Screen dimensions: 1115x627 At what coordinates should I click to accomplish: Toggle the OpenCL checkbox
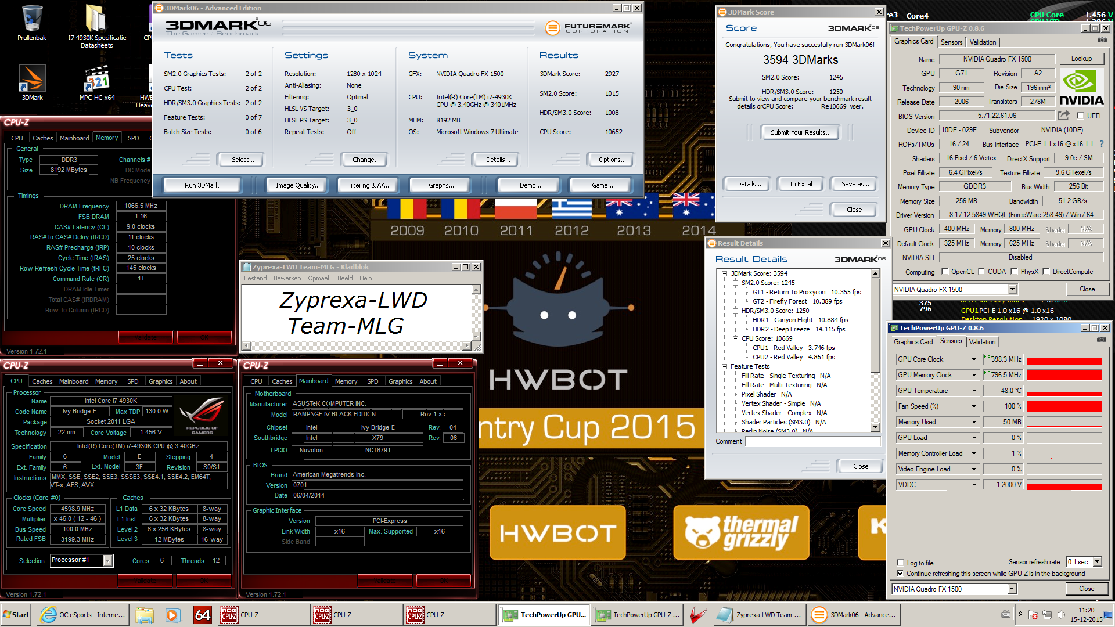tap(945, 271)
